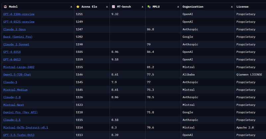Click the License column header
The height and width of the screenshot is (139, 266).
coord(242,7)
